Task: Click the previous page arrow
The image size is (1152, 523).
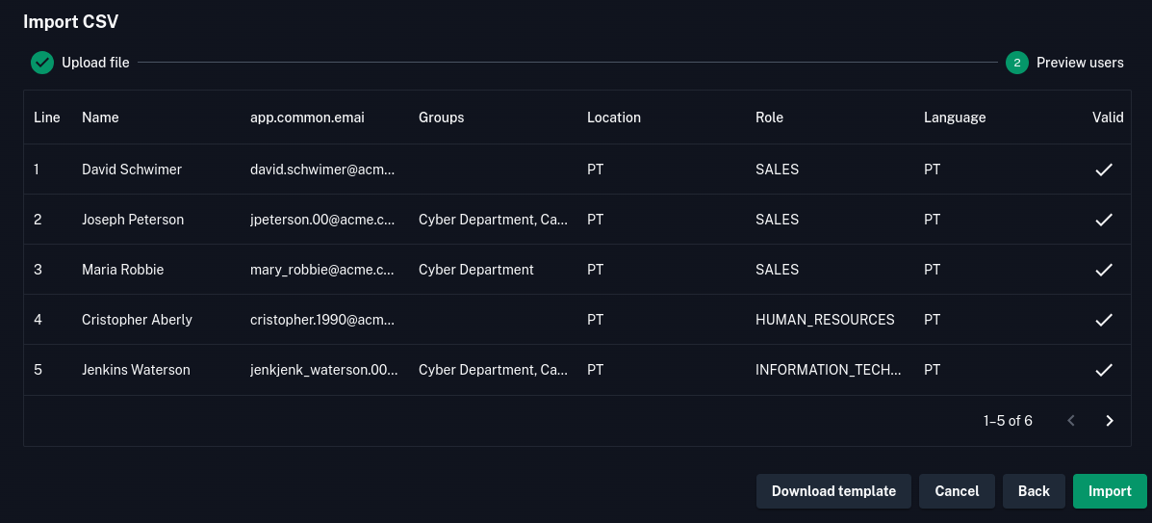Action: click(1071, 421)
